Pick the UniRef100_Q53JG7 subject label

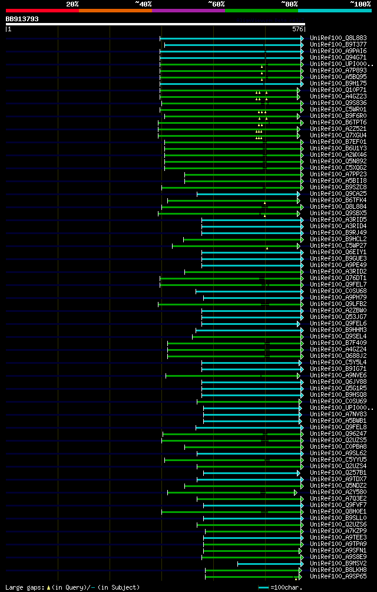[338, 317]
